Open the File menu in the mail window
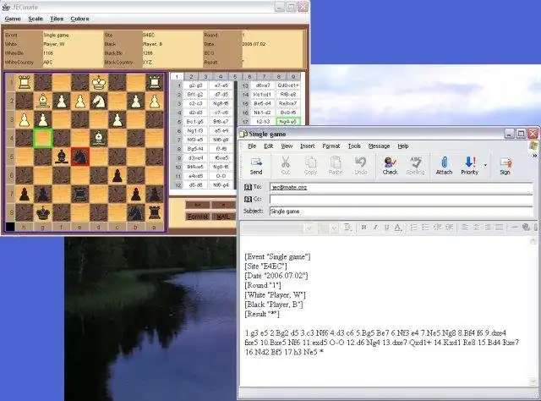 tap(252, 146)
